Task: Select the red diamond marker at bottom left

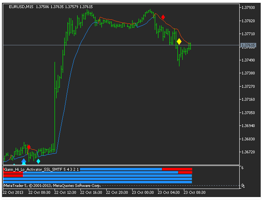Action: tap(29, 147)
